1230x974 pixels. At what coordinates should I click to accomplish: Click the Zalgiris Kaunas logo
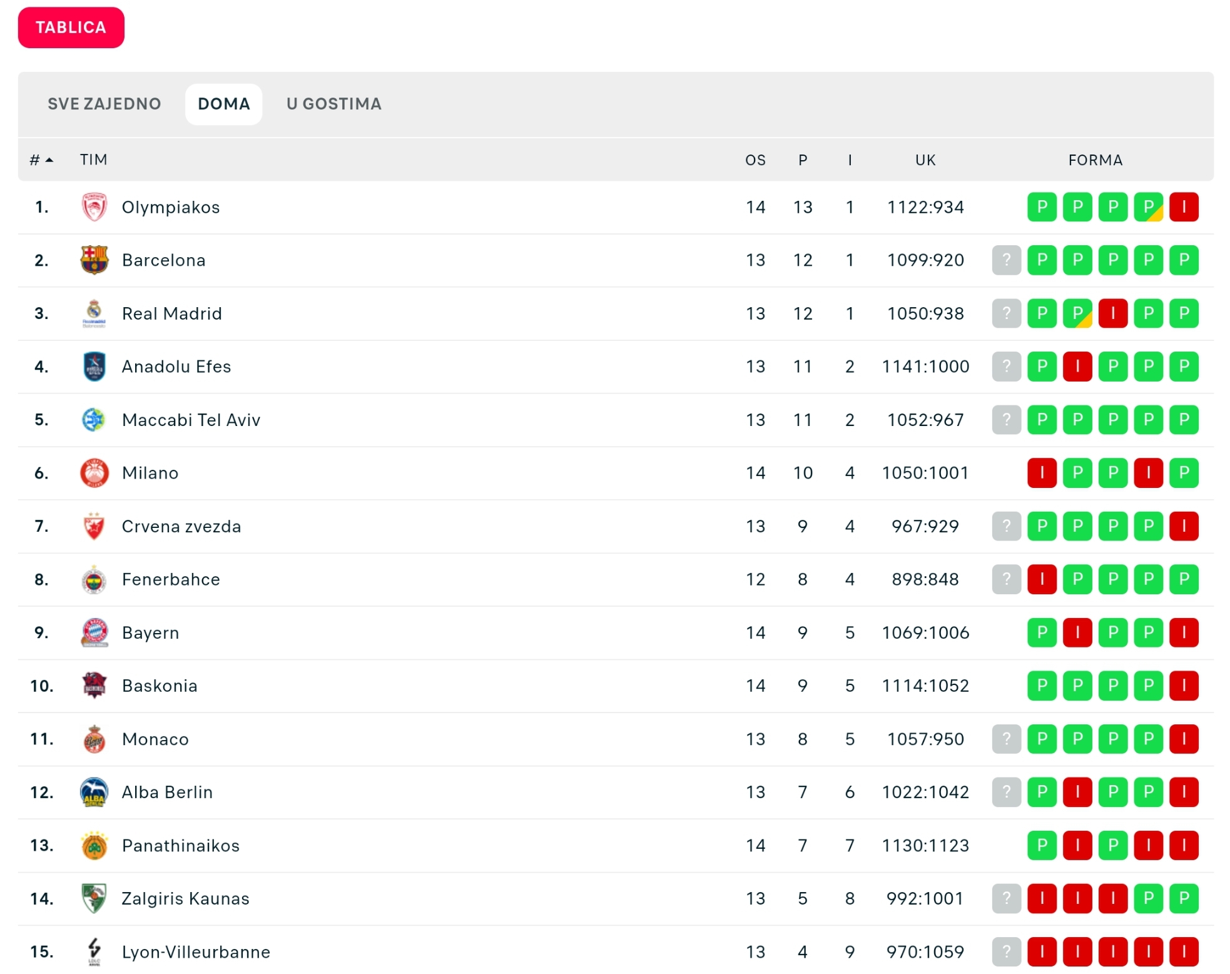point(94,899)
